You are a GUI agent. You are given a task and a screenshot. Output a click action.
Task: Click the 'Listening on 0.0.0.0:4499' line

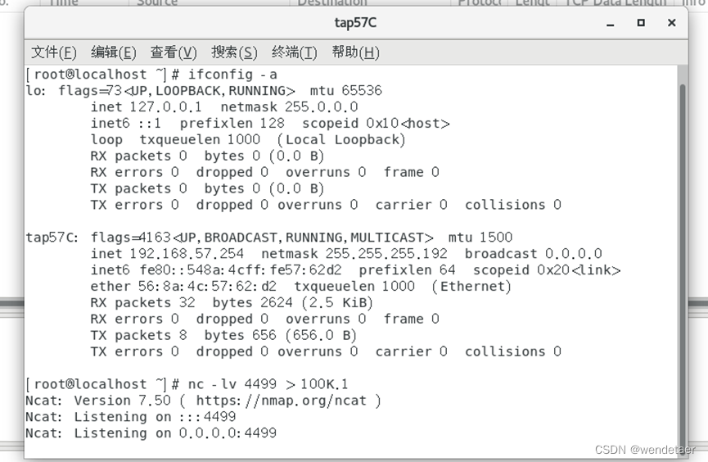click(175, 433)
